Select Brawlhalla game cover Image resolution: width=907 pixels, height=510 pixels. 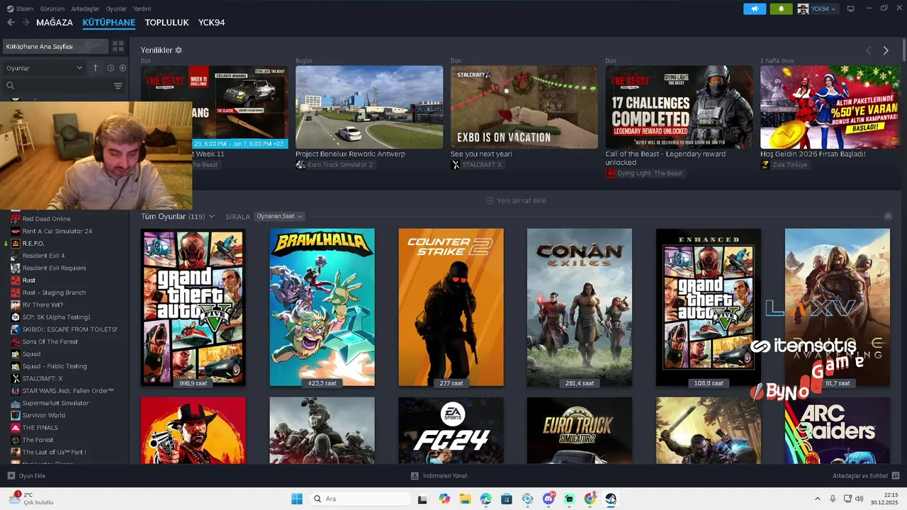coord(322,307)
